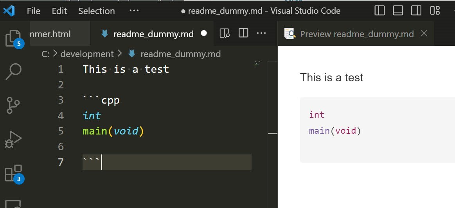Click the preview icon on Preview tab
Image resolution: width=455 pixels, height=208 pixels.
[290, 33]
